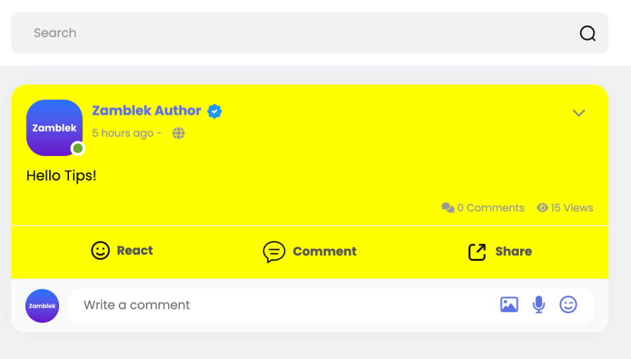Record voice using the microphone icon

[539, 305]
